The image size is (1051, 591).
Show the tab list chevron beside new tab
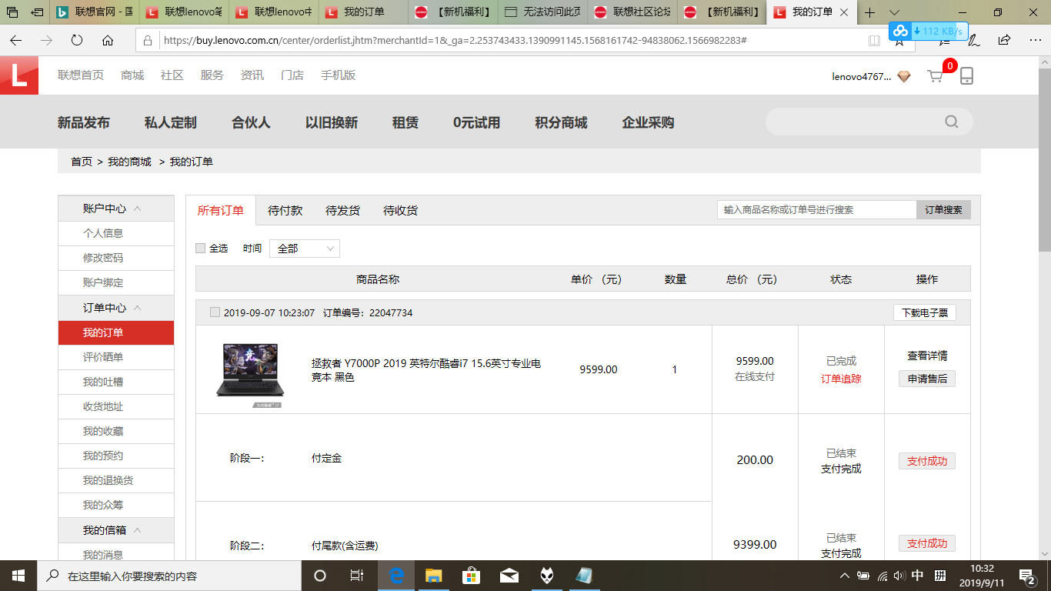tap(894, 12)
